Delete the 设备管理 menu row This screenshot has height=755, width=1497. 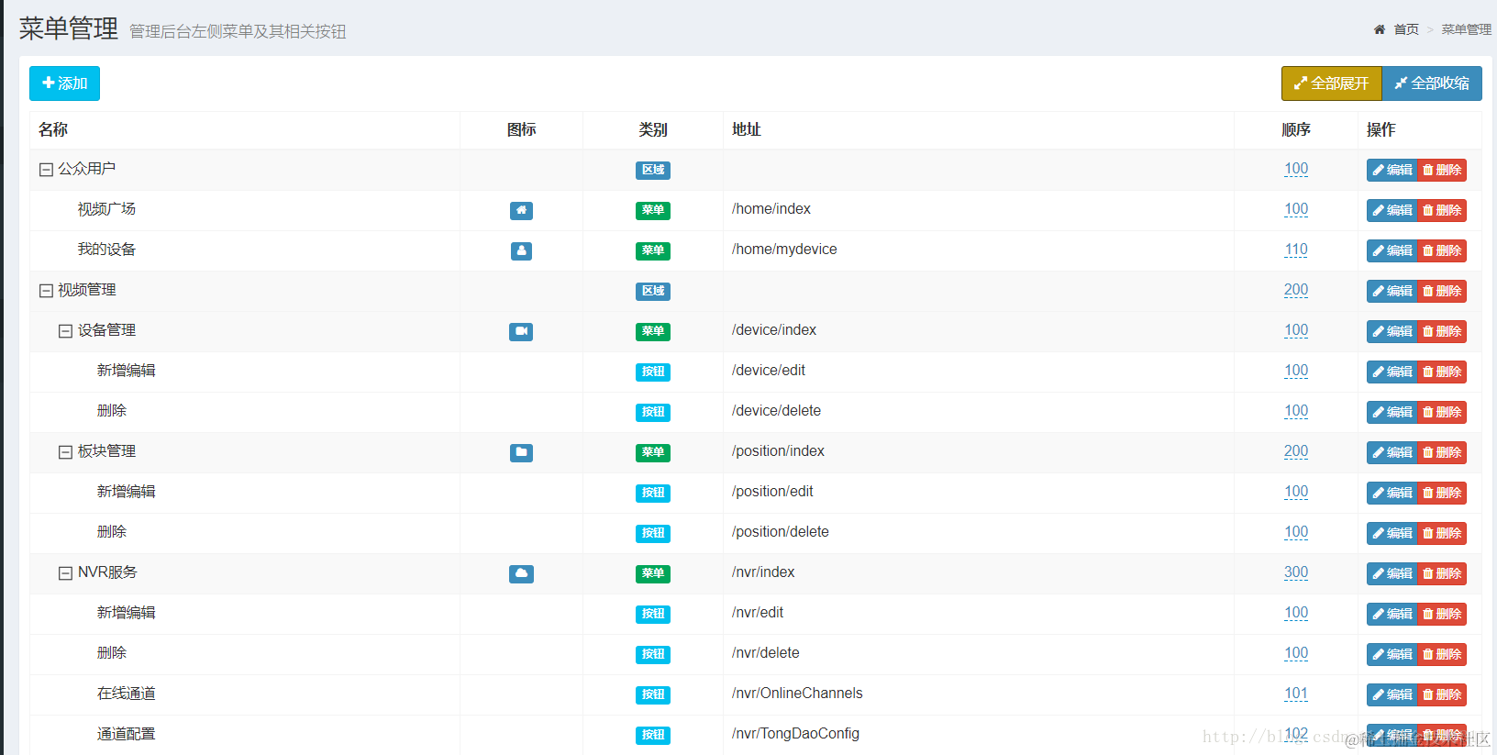(x=1442, y=331)
